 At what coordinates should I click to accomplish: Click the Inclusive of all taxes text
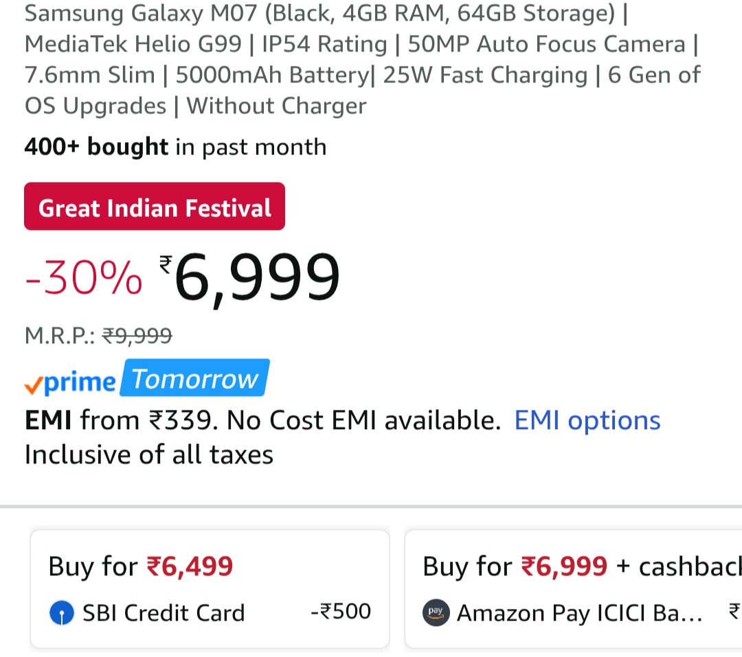pos(149,454)
